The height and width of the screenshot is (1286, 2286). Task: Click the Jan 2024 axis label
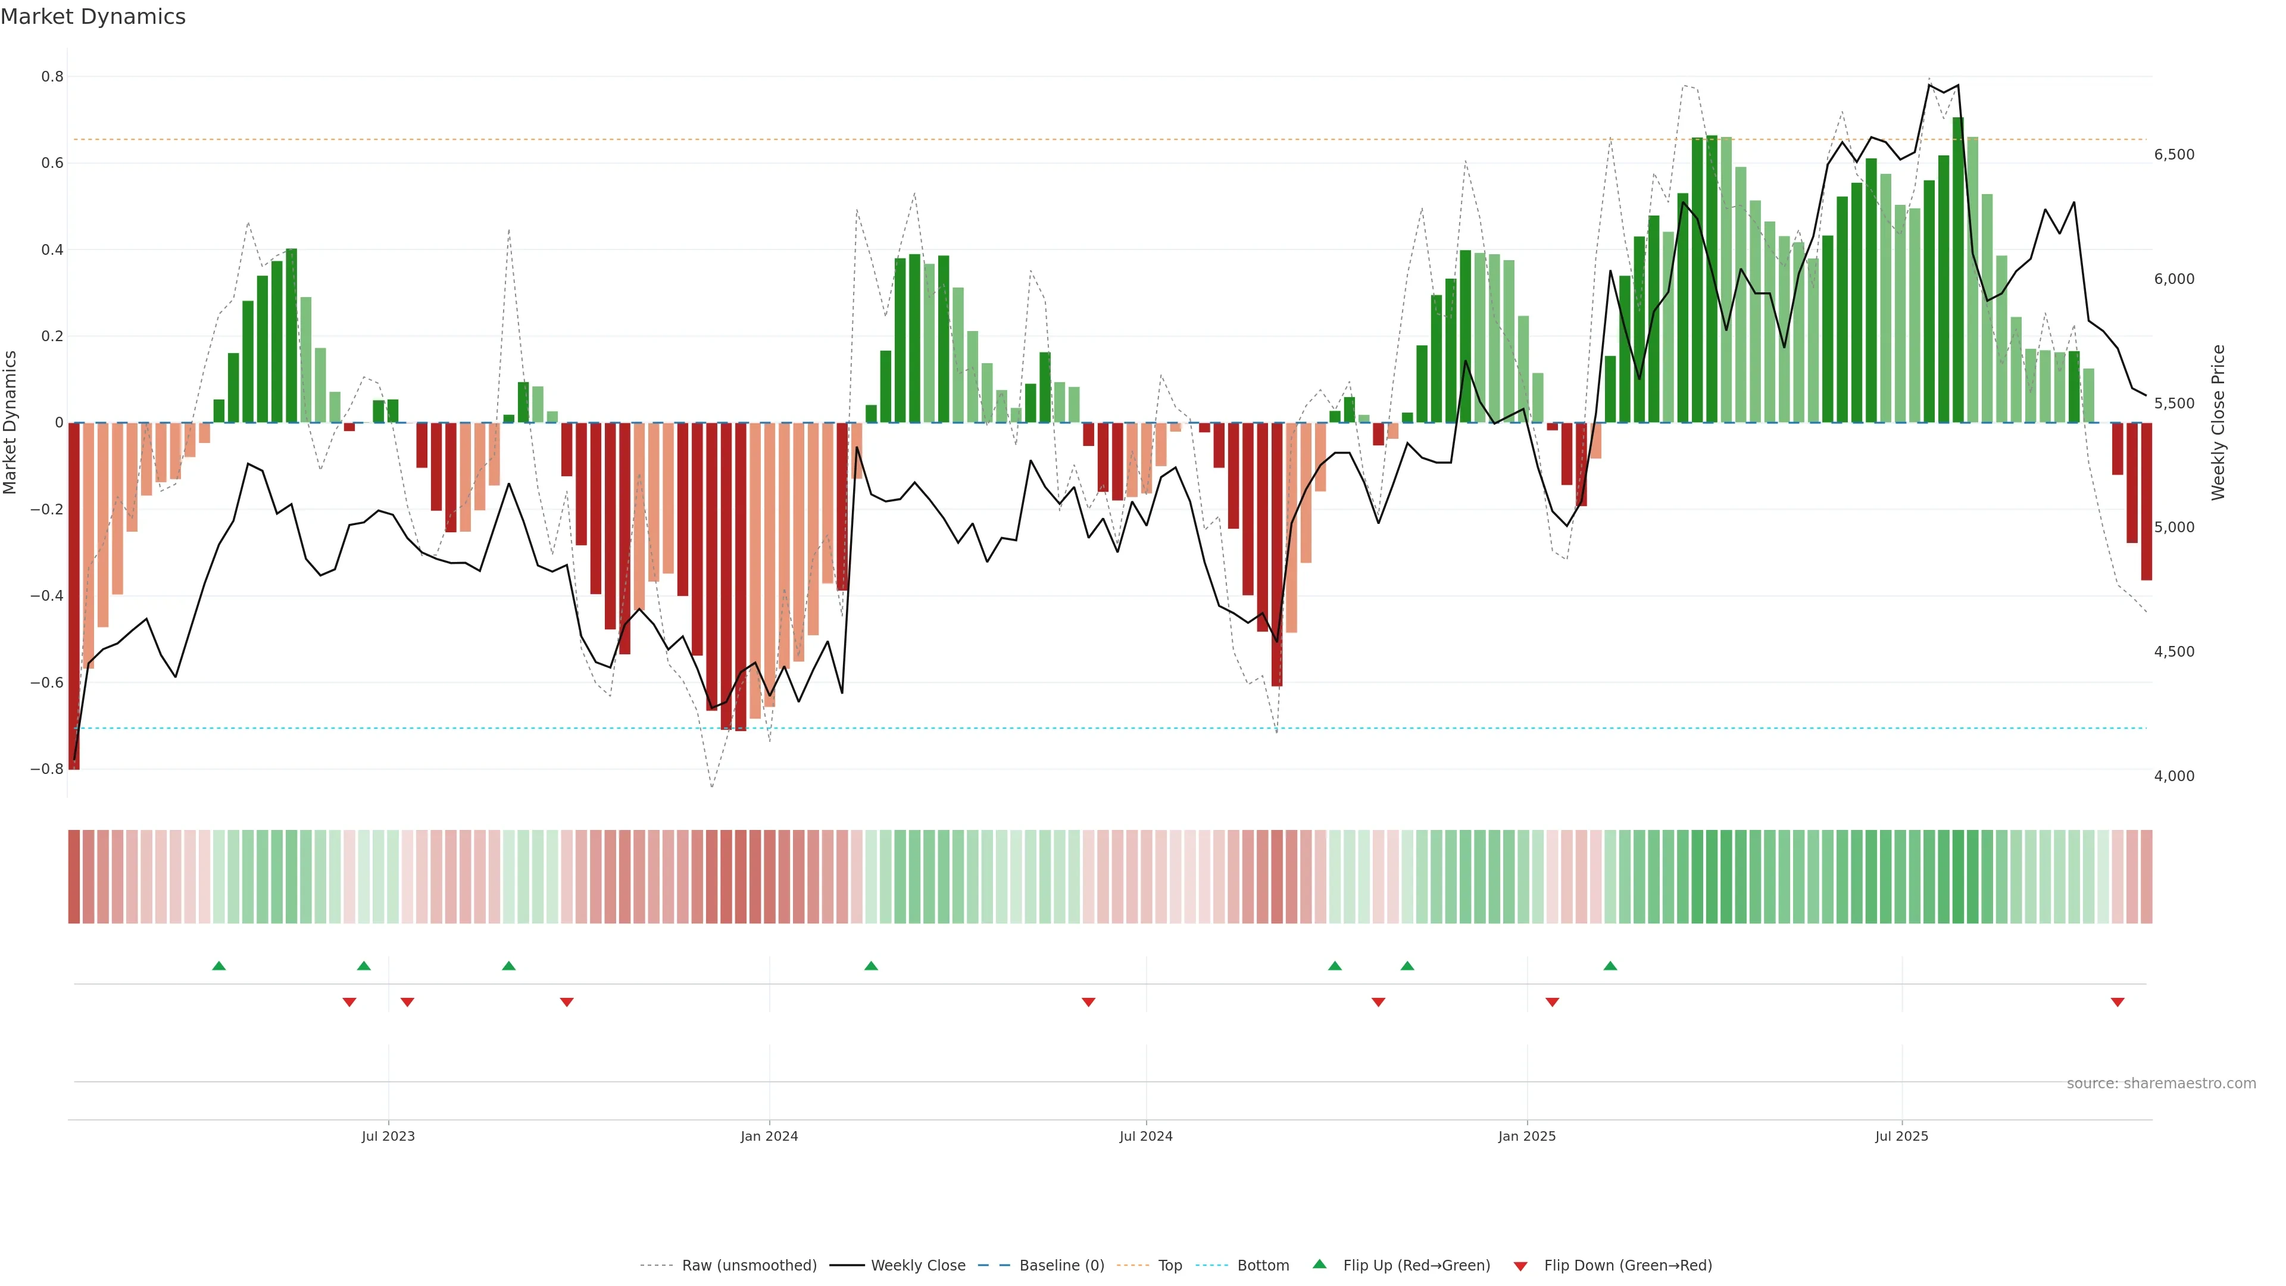pos(769,1136)
